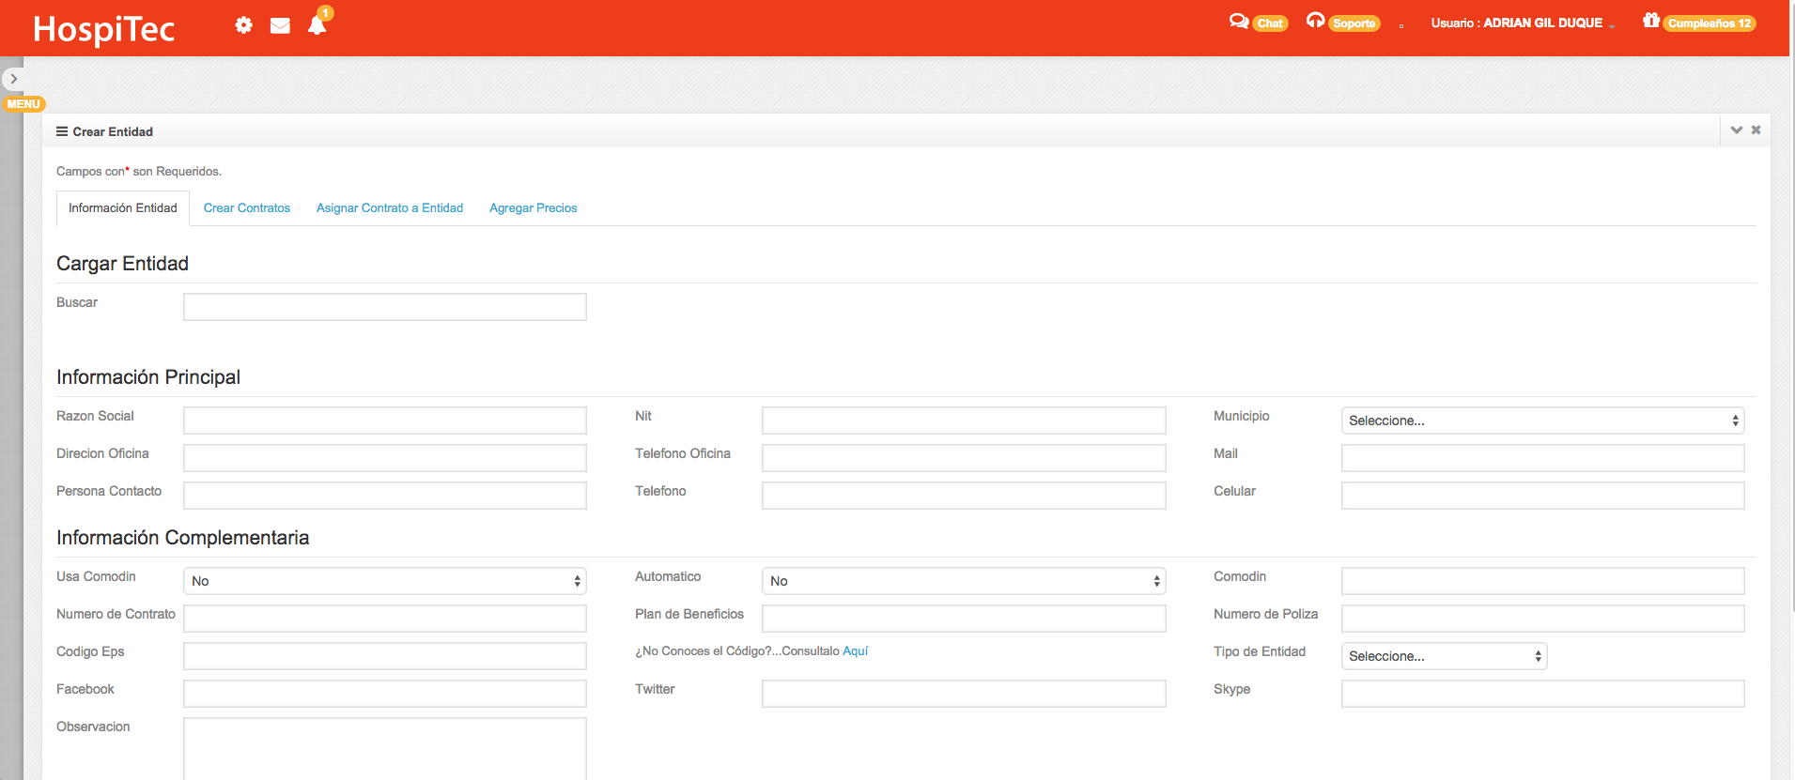Go to the Agregar Precios tab
The height and width of the screenshot is (780, 1795).
(x=533, y=208)
